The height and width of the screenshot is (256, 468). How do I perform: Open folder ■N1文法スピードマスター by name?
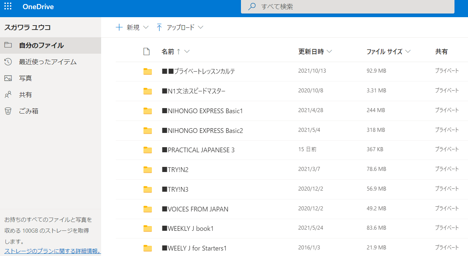point(193,91)
